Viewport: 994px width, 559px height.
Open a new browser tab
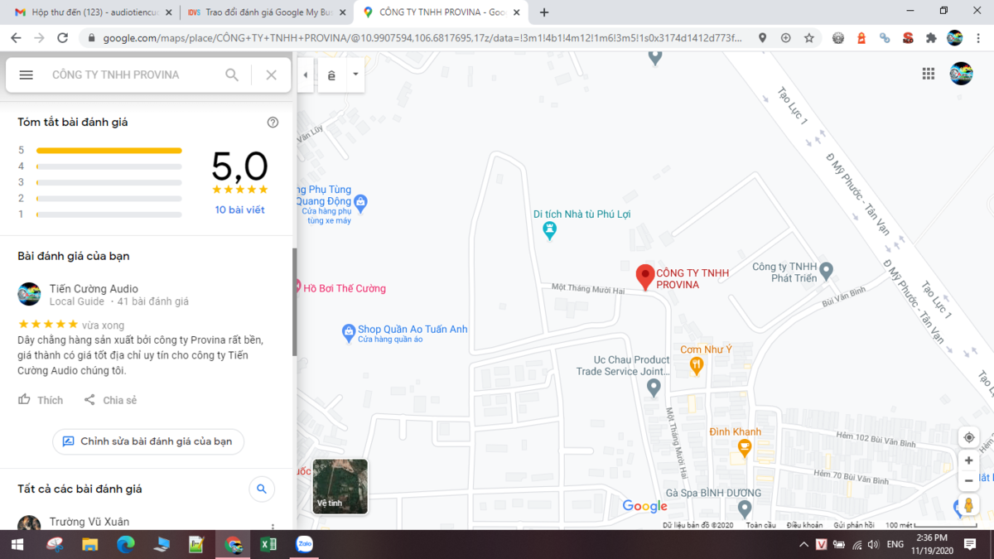[544, 12]
